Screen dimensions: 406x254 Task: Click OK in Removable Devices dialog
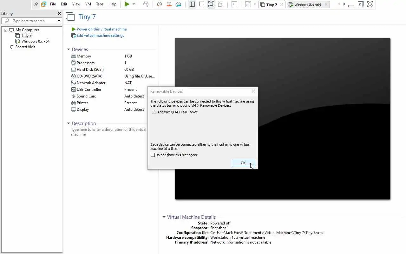[x=243, y=163]
